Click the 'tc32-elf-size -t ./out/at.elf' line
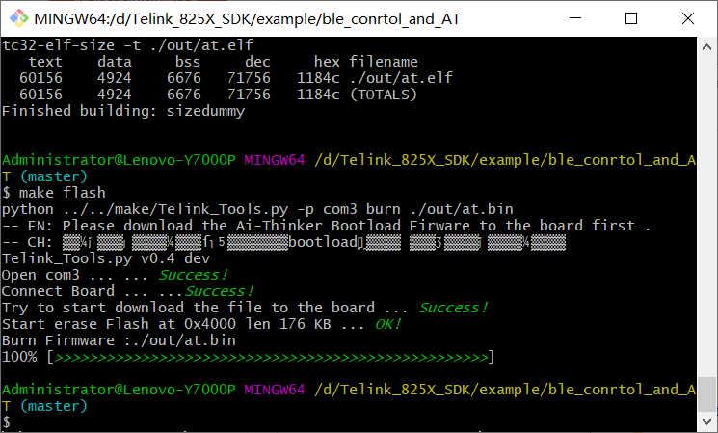 (128, 45)
